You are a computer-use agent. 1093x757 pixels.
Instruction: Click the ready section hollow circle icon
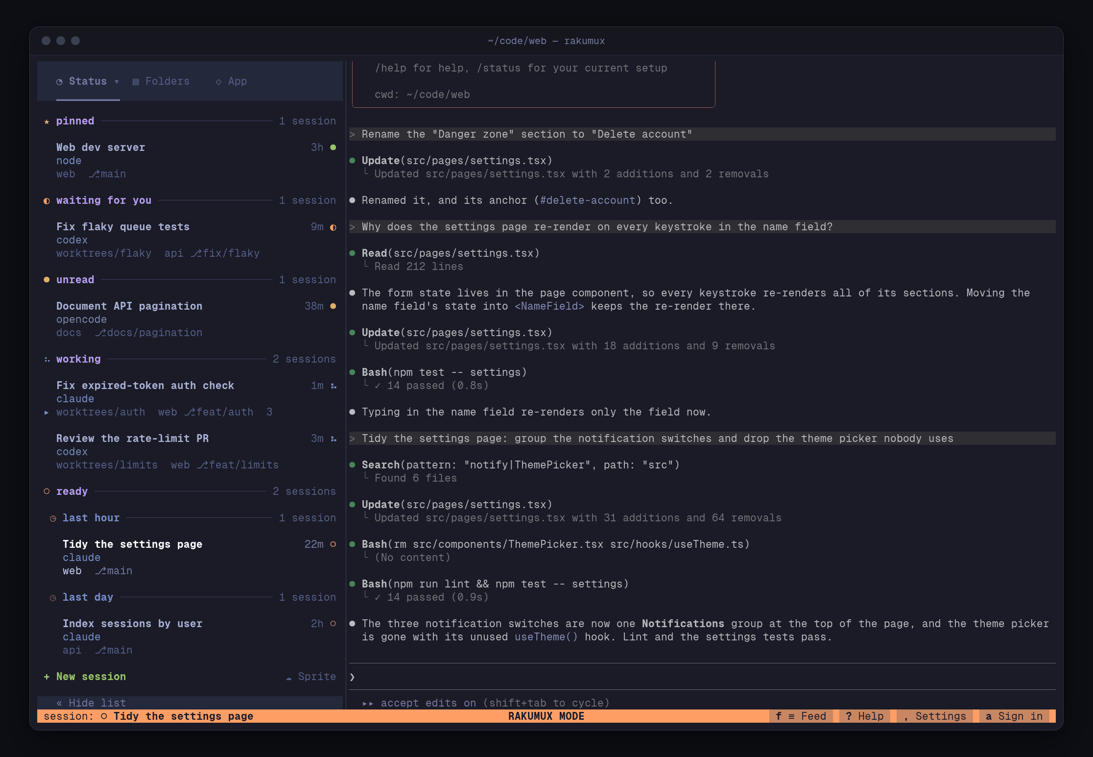coord(47,491)
